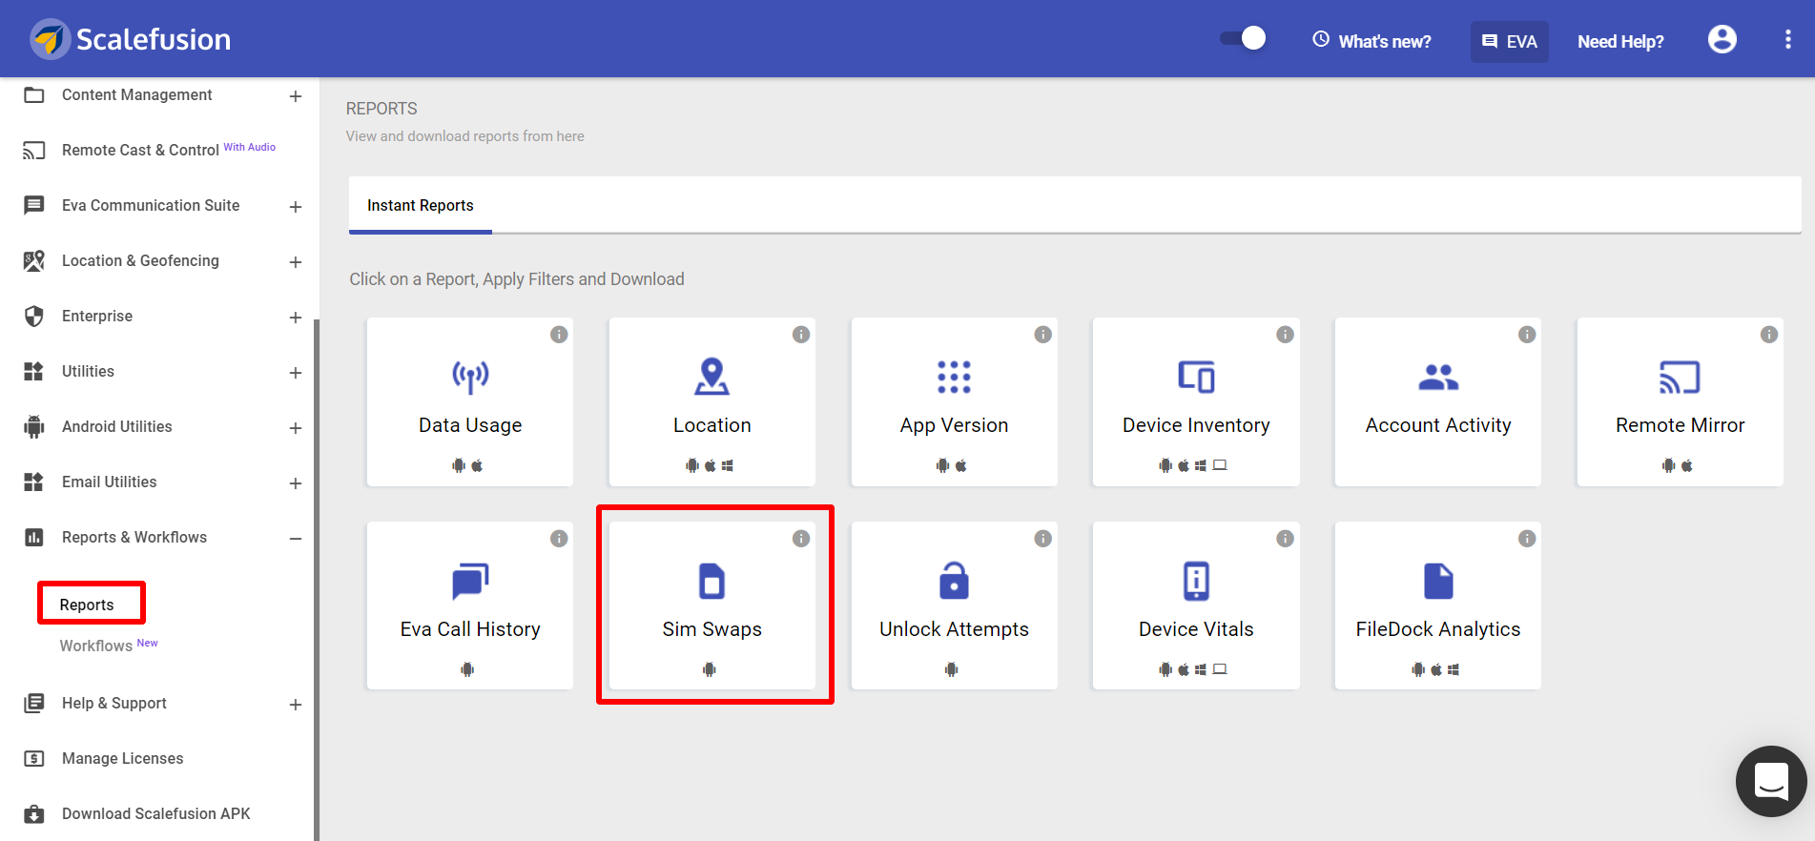This screenshot has width=1815, height=841.
Task: Click the Utilities widgets icon
Action: (34, 371)
